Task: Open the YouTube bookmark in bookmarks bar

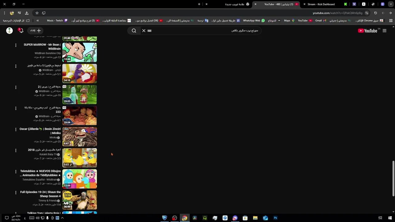Action: 305,21
